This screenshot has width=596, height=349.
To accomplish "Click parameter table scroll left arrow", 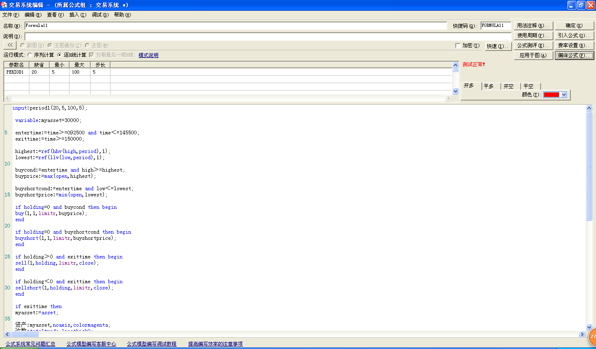I will pos(7,98).
